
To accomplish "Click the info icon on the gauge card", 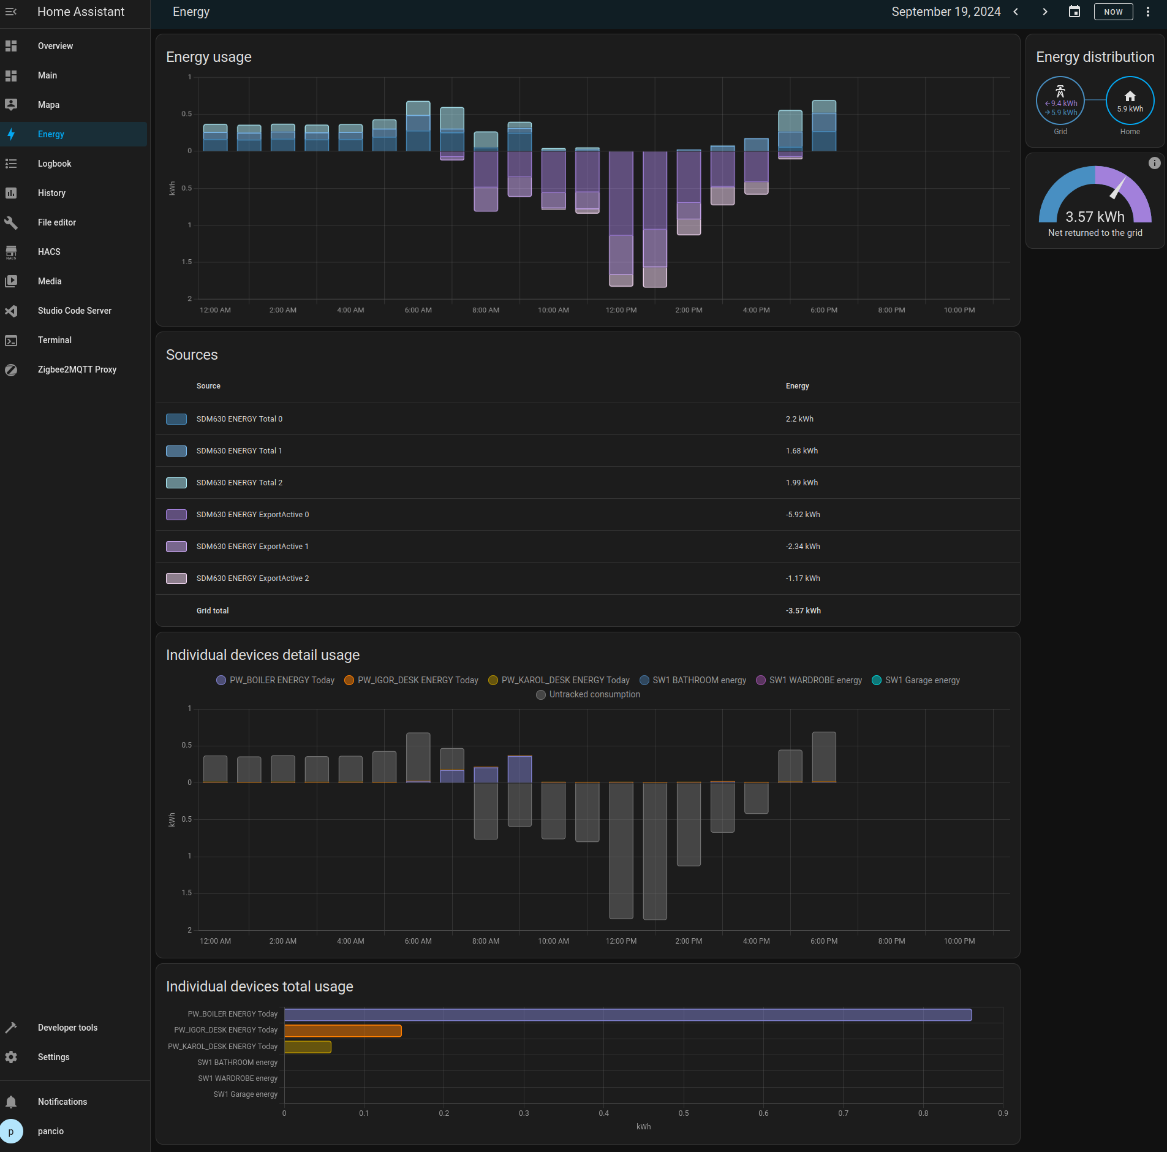I will [x=1154, y=163].
